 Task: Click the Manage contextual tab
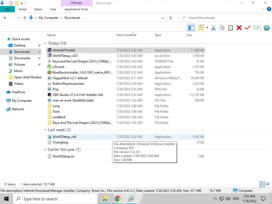pos(76,3)
